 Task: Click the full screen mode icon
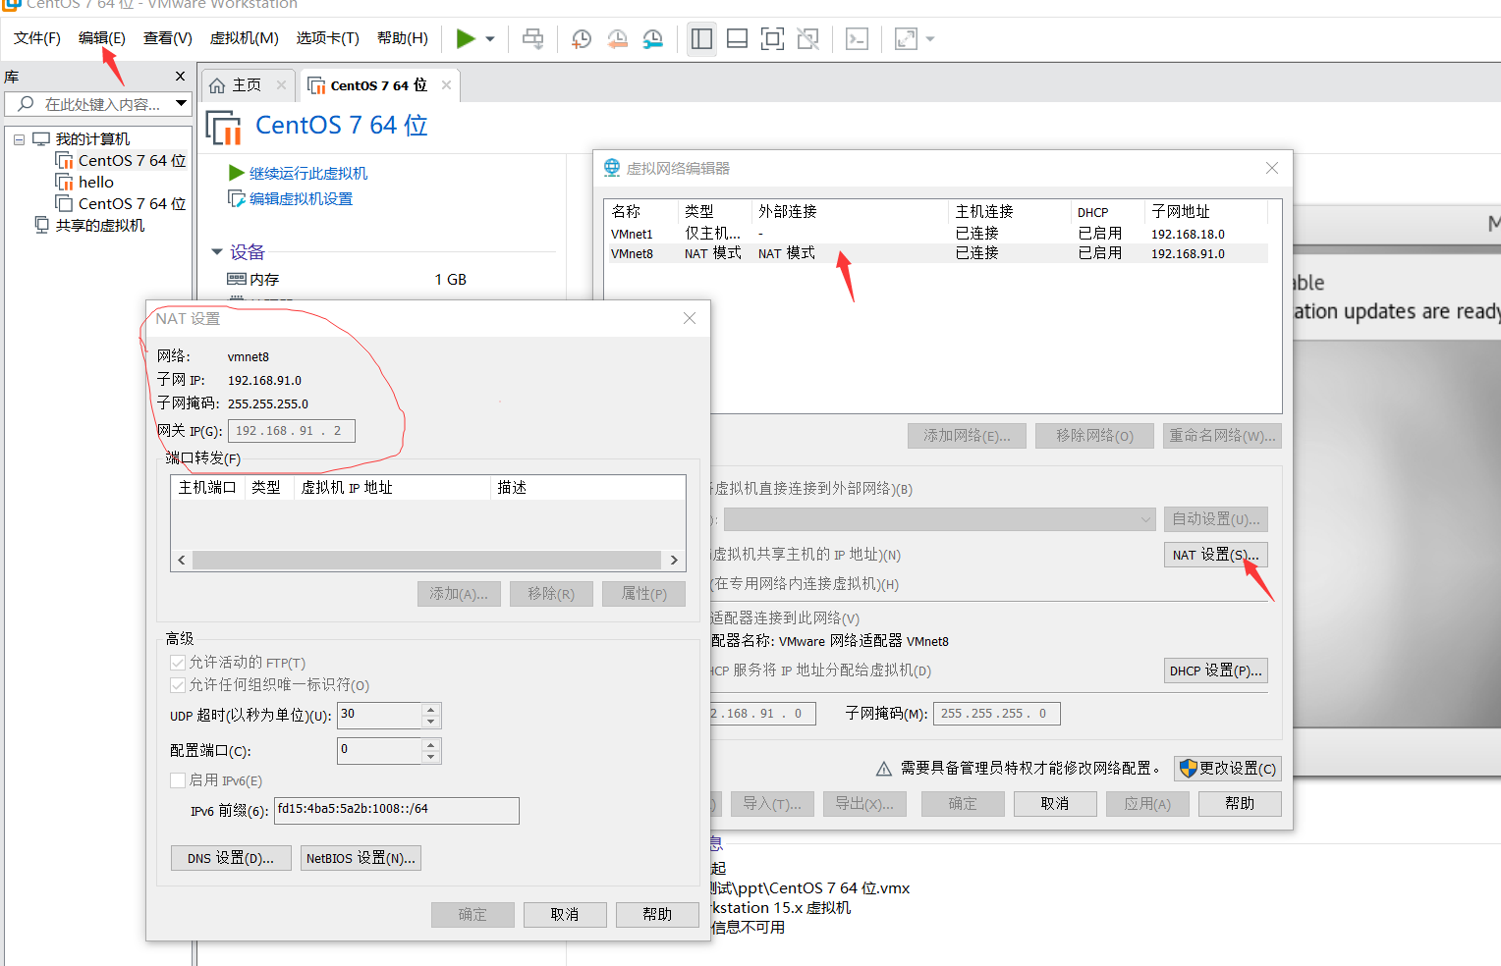point(773,39)
